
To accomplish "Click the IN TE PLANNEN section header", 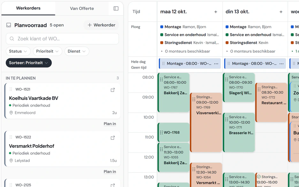I will coord(20,78).
